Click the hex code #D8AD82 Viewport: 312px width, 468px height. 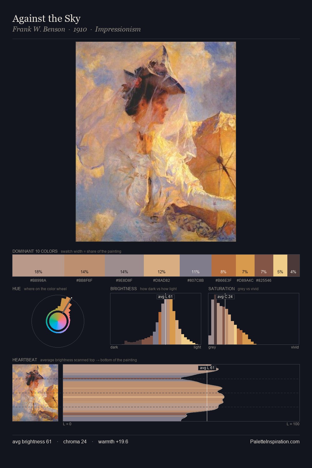tap(162, 280)
